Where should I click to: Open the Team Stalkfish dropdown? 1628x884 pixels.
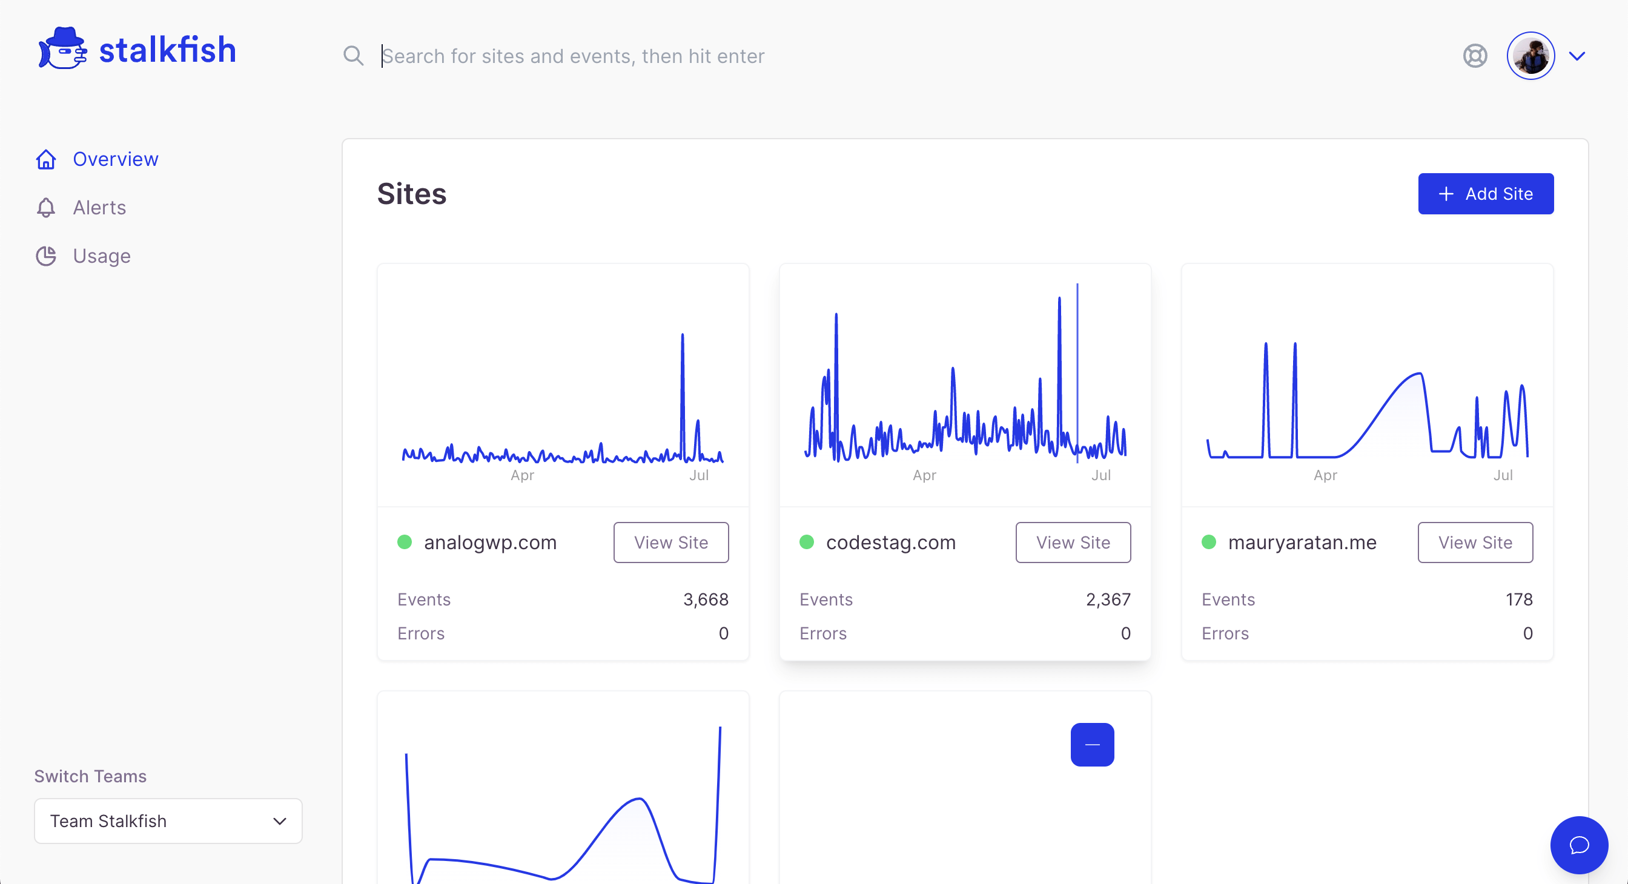click(168, 821)
